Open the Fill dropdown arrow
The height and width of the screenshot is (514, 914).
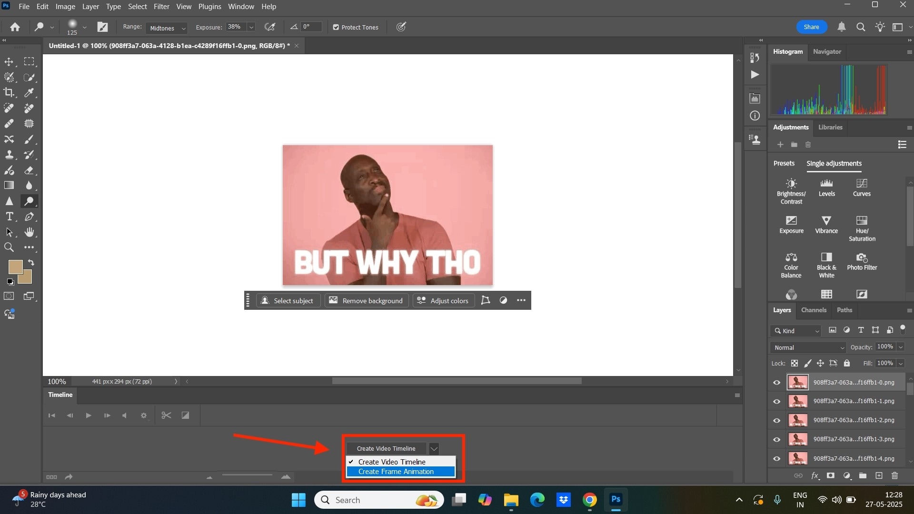click(x=901, y=363)
